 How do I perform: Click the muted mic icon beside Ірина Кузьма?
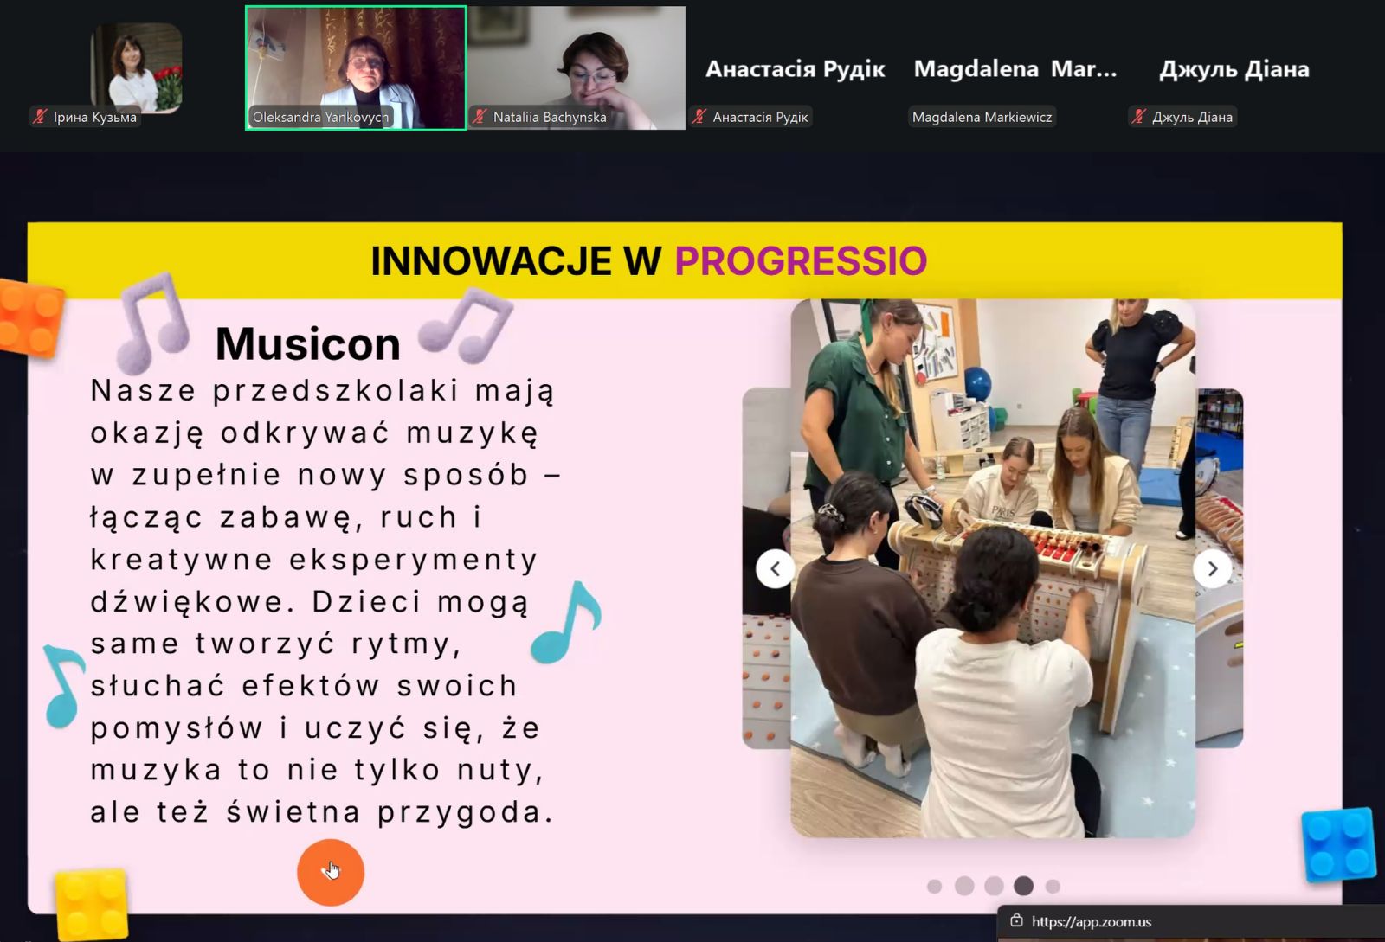pyautogui.click(x=40, y=117)
